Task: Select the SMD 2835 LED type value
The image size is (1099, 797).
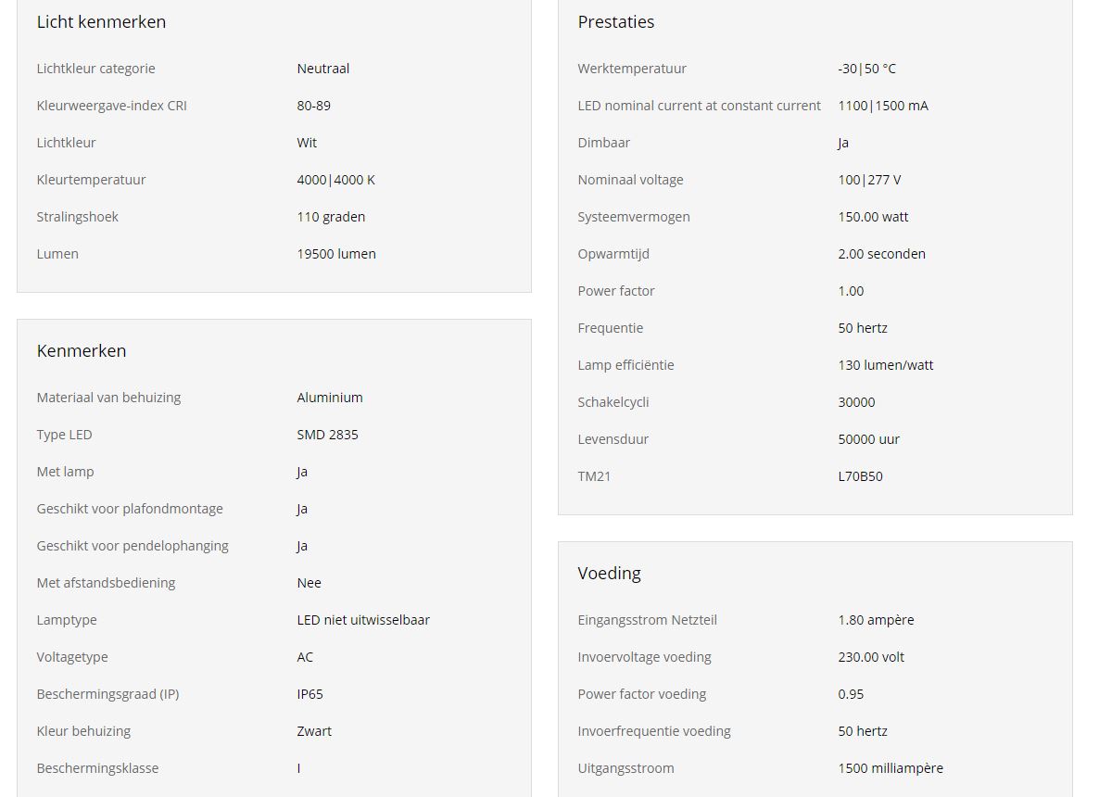Action: (x=327, y=435)
